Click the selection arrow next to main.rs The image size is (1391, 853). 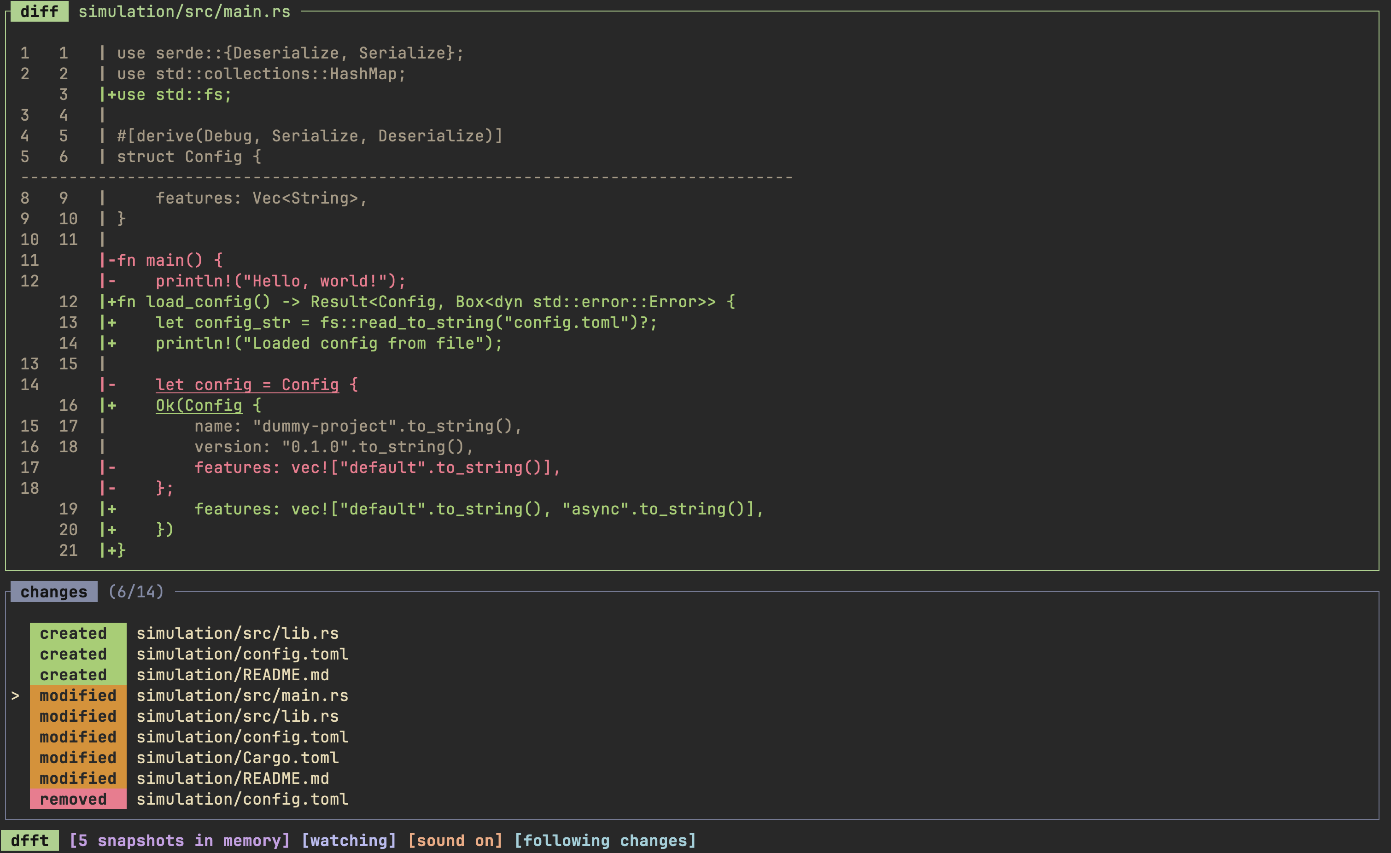(15, 695)
